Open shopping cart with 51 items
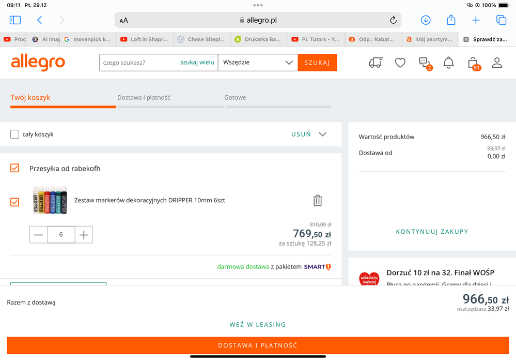Image resolution: width=516 pixels, height=361 pixels. click(x=474, y=63)
